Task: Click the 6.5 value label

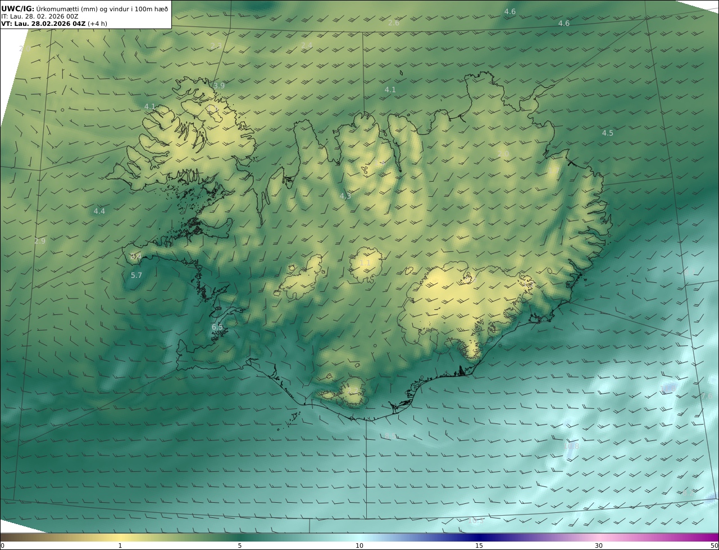Action: (217, 327)
